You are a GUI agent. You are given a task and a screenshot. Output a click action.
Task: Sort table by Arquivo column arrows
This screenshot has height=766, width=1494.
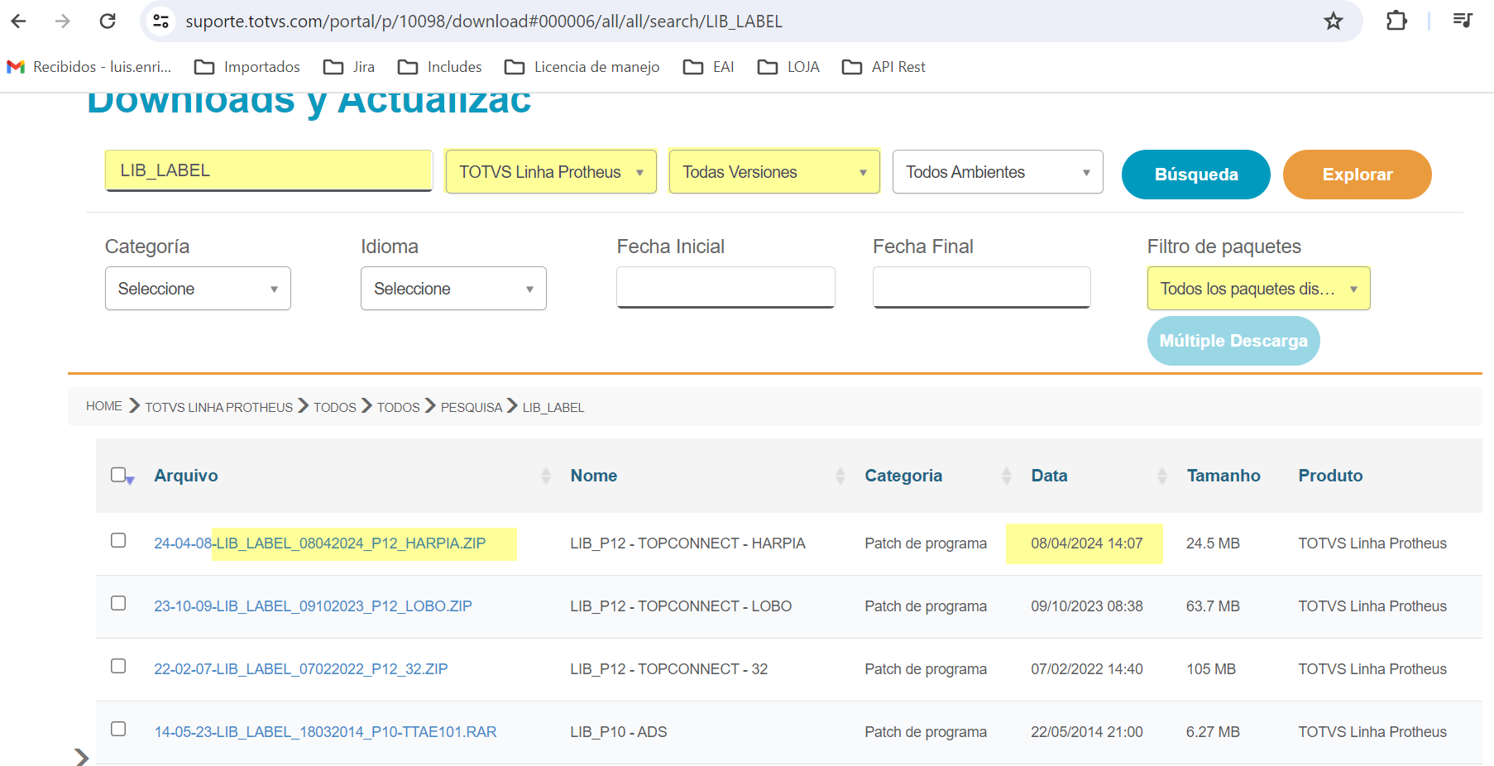tap(546, 476)
